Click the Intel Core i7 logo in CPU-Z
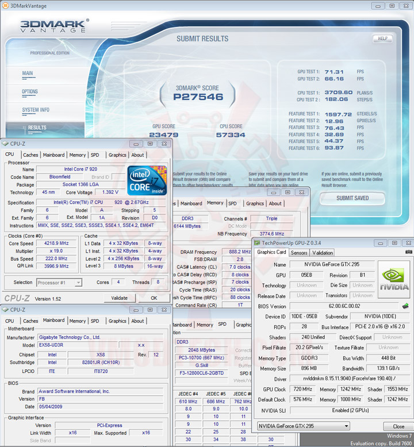Screen dimensions: 414x447 coord(147,180)
